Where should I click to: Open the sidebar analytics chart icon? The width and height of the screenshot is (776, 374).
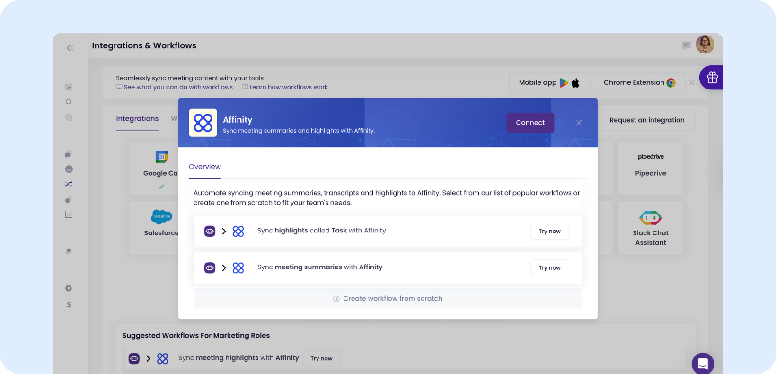69,214
